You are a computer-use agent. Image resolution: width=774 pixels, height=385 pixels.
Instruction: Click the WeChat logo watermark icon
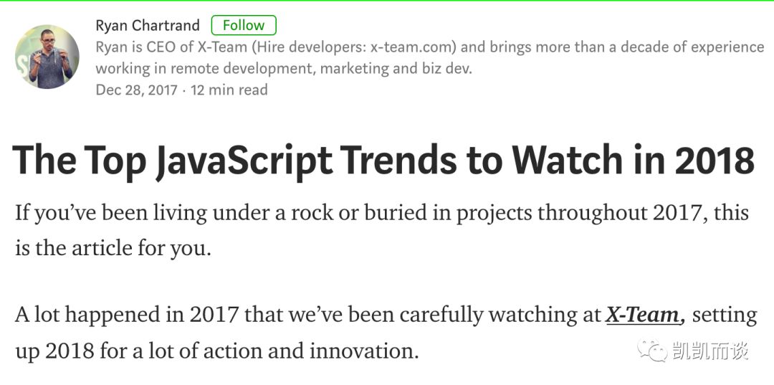click(652, 351)
